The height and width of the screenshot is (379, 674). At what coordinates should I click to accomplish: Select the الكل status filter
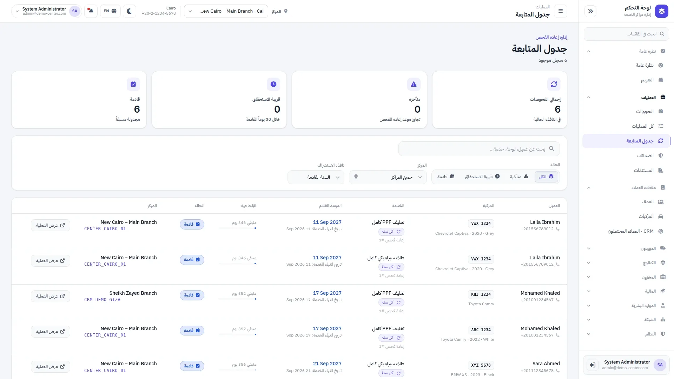[x=546, y=177]
